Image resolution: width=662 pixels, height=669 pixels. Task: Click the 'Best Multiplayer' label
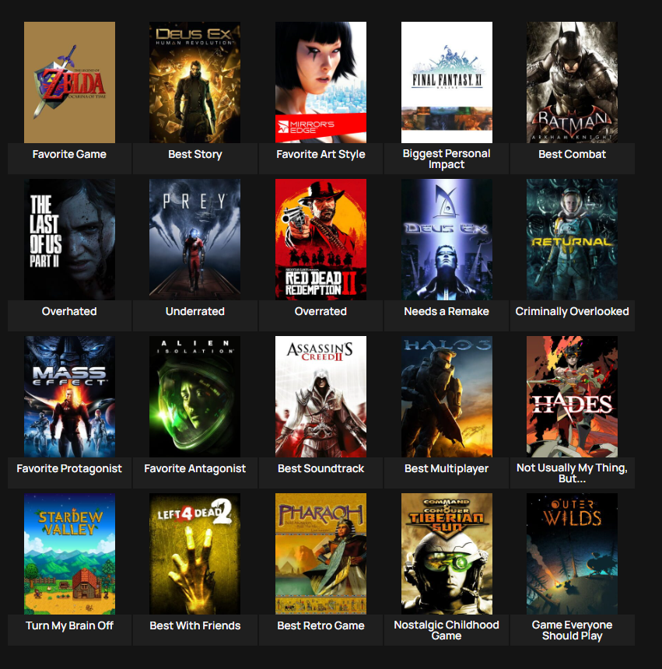pos(447,468)
